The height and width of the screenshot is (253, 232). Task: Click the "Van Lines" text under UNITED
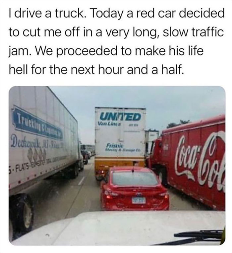tap(110, 124)
